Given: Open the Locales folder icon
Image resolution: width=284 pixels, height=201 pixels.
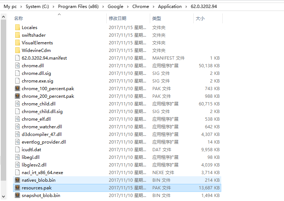Looking at the screenshot, I should tap(17, 27).
